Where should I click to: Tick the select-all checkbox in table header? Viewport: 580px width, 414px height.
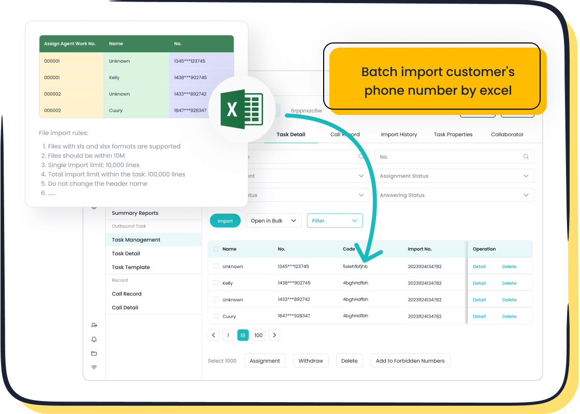point(216,249)
